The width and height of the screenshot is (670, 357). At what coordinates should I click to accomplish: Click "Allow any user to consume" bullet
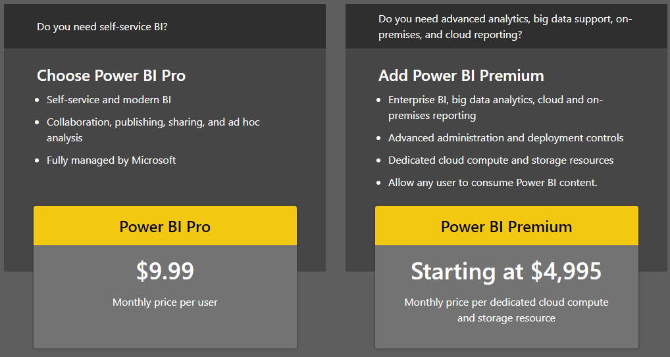pyautogui.click(x=492, y=183)
